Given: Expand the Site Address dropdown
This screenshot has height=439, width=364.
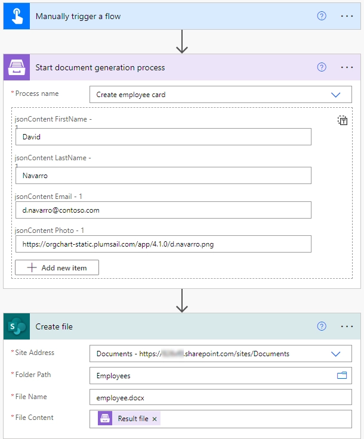Looking at the screenshot, I should point(335,354).
